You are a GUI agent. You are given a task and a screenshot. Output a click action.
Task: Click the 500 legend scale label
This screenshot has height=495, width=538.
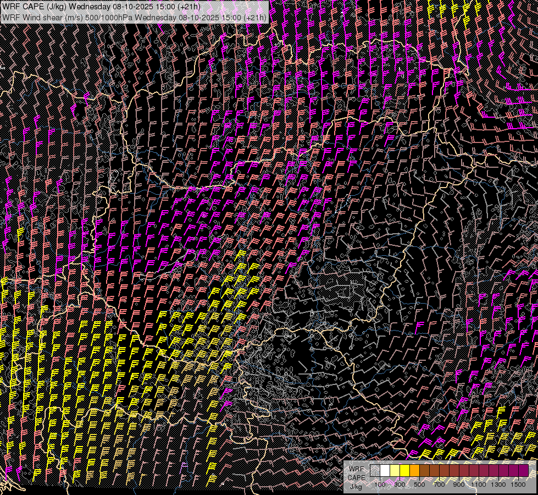[419, 485]
